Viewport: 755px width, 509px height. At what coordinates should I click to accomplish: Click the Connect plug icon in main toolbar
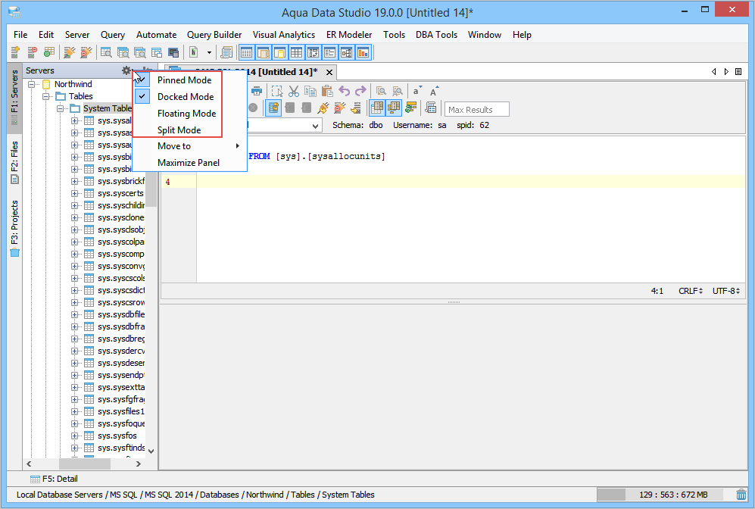(70, 52)
